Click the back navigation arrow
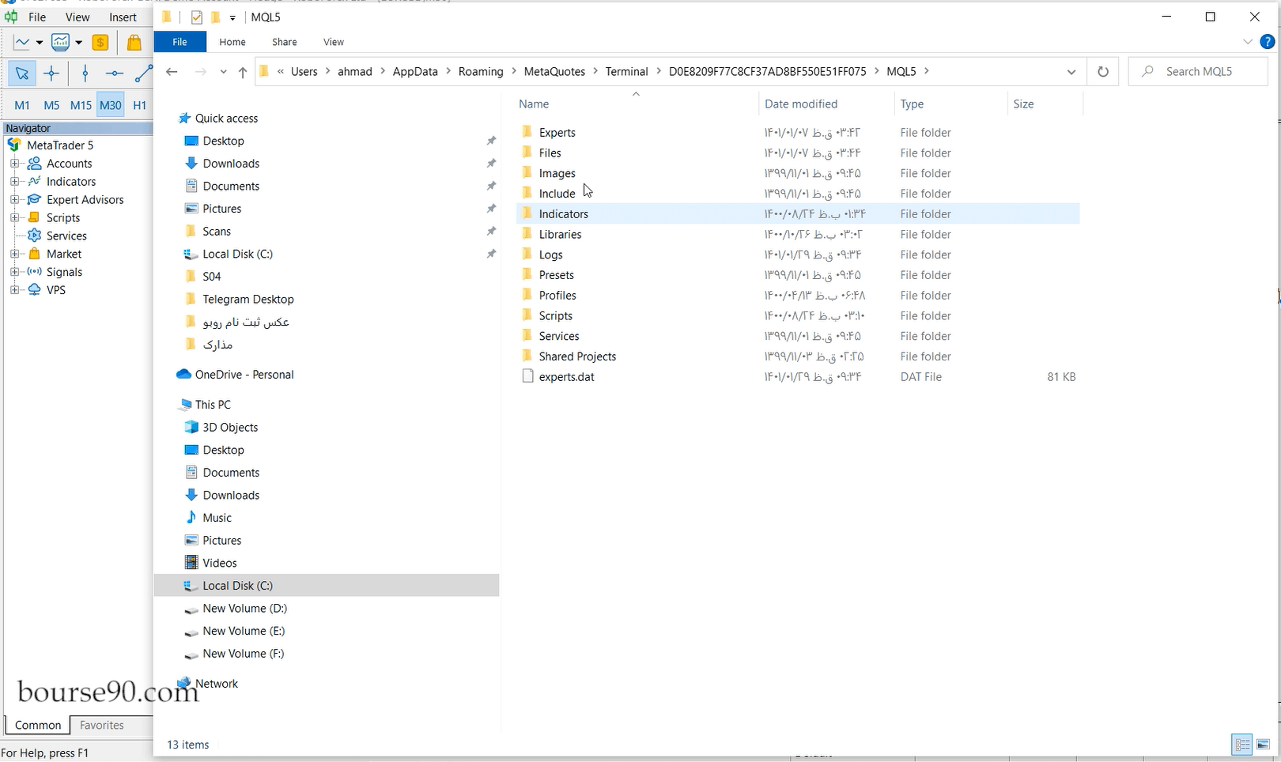This screenshot has height=762, width=1281. tap(172, 72)
